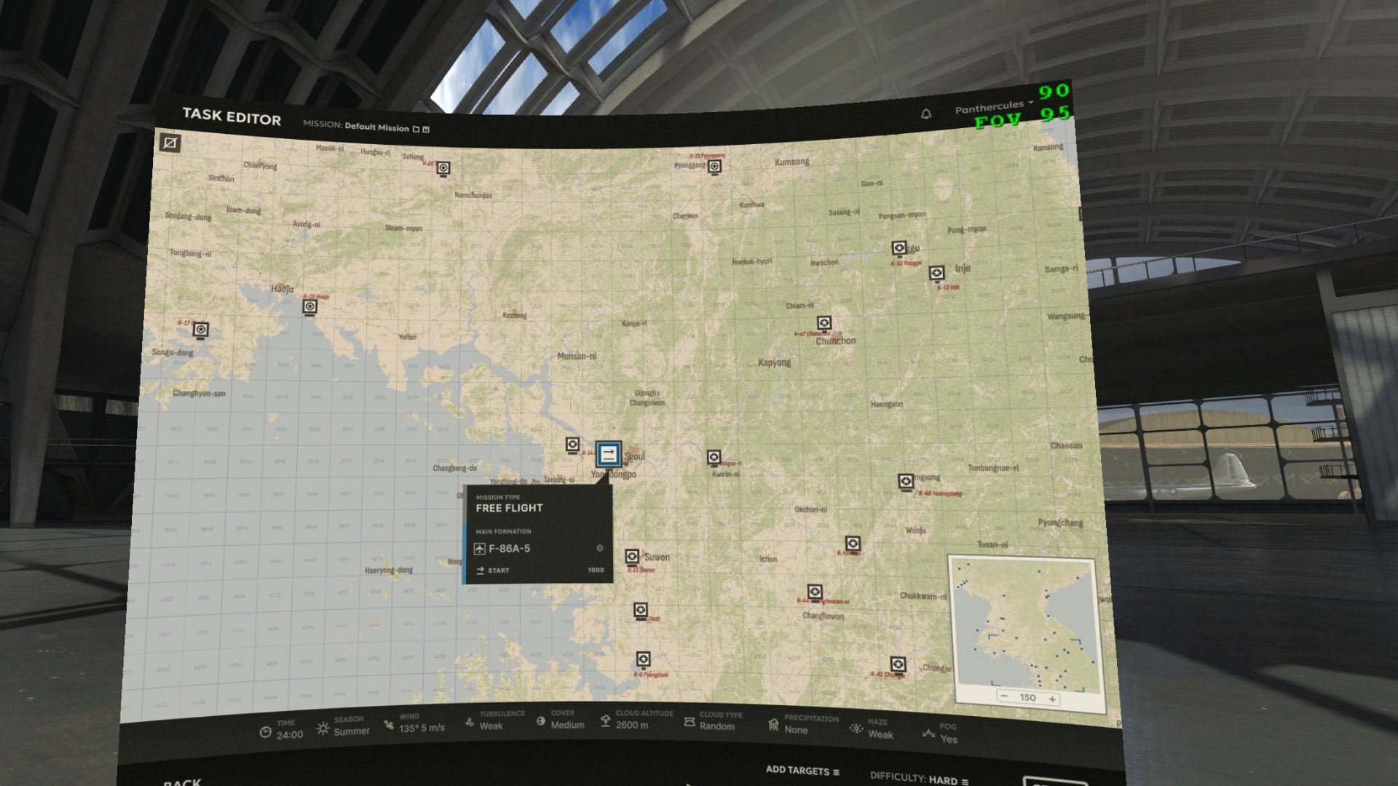Edit the Wind 135° 5 m/s setting
1398x786 pixels.
pos(414,723)
